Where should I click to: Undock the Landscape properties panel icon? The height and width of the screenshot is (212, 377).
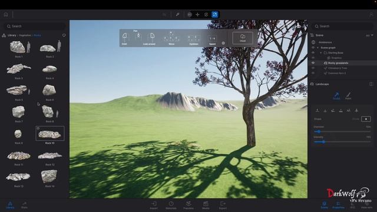click(371, 84)
